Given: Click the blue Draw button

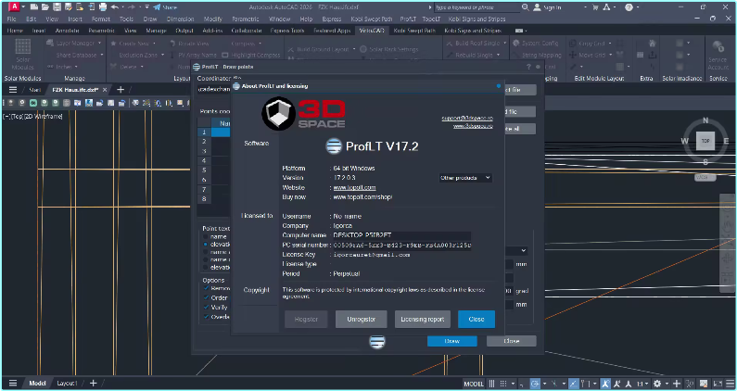Looking at the screenshot, I should click(451, 341).
